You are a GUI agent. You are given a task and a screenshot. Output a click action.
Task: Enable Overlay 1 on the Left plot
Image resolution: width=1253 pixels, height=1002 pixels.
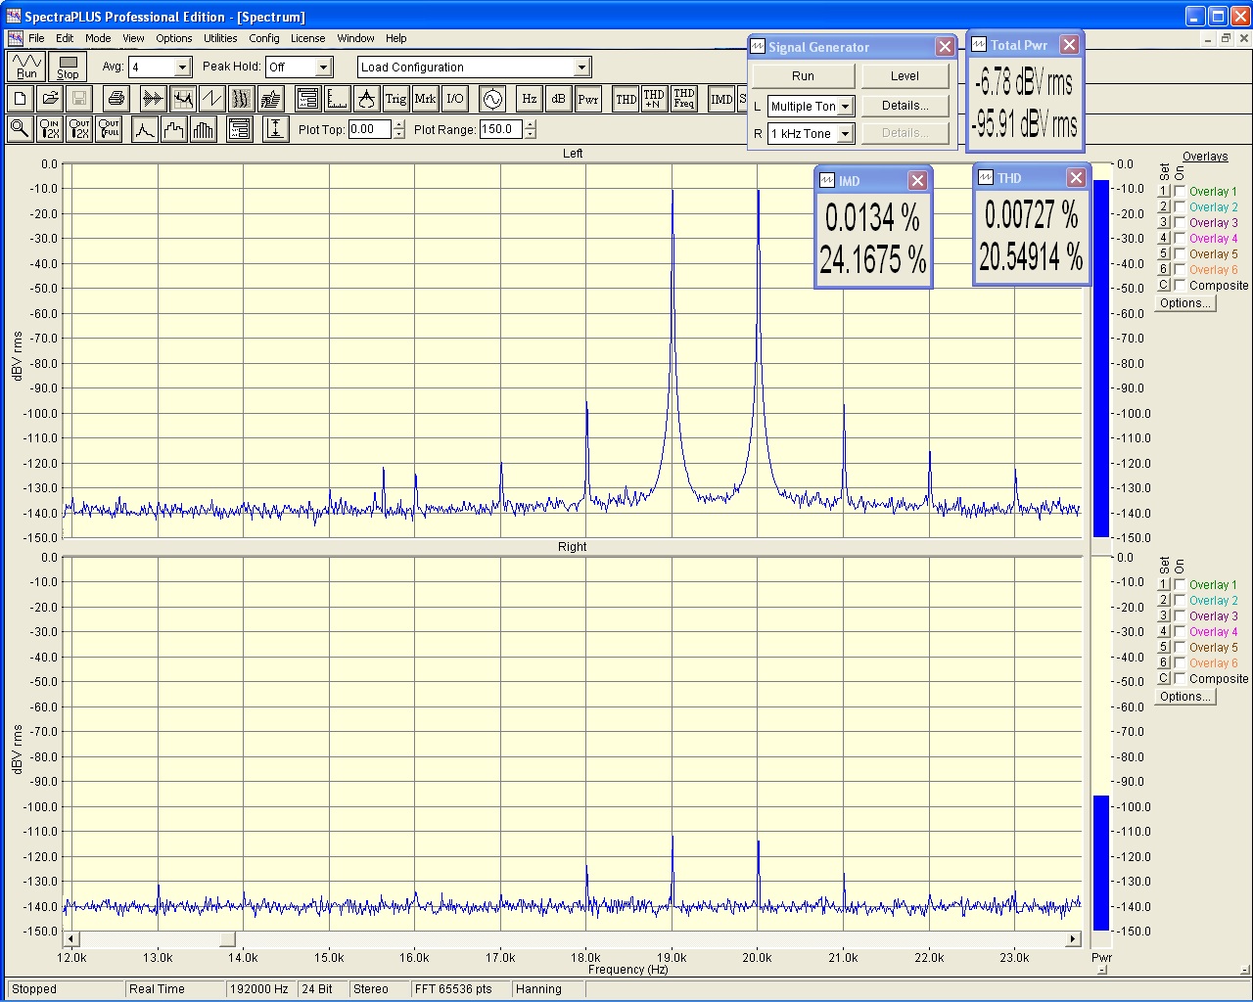(x=1181, y=192)
